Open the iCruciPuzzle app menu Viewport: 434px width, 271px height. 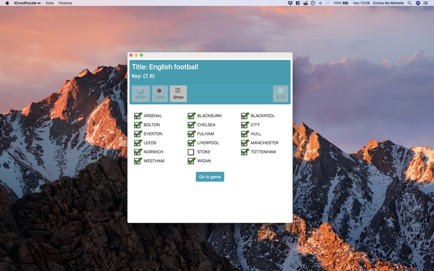(27, 3)
